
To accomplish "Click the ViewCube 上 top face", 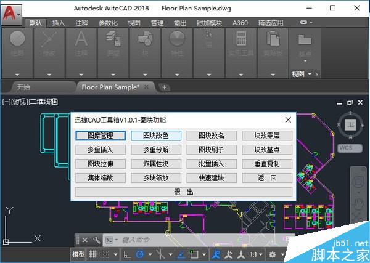I will [350, 124].
